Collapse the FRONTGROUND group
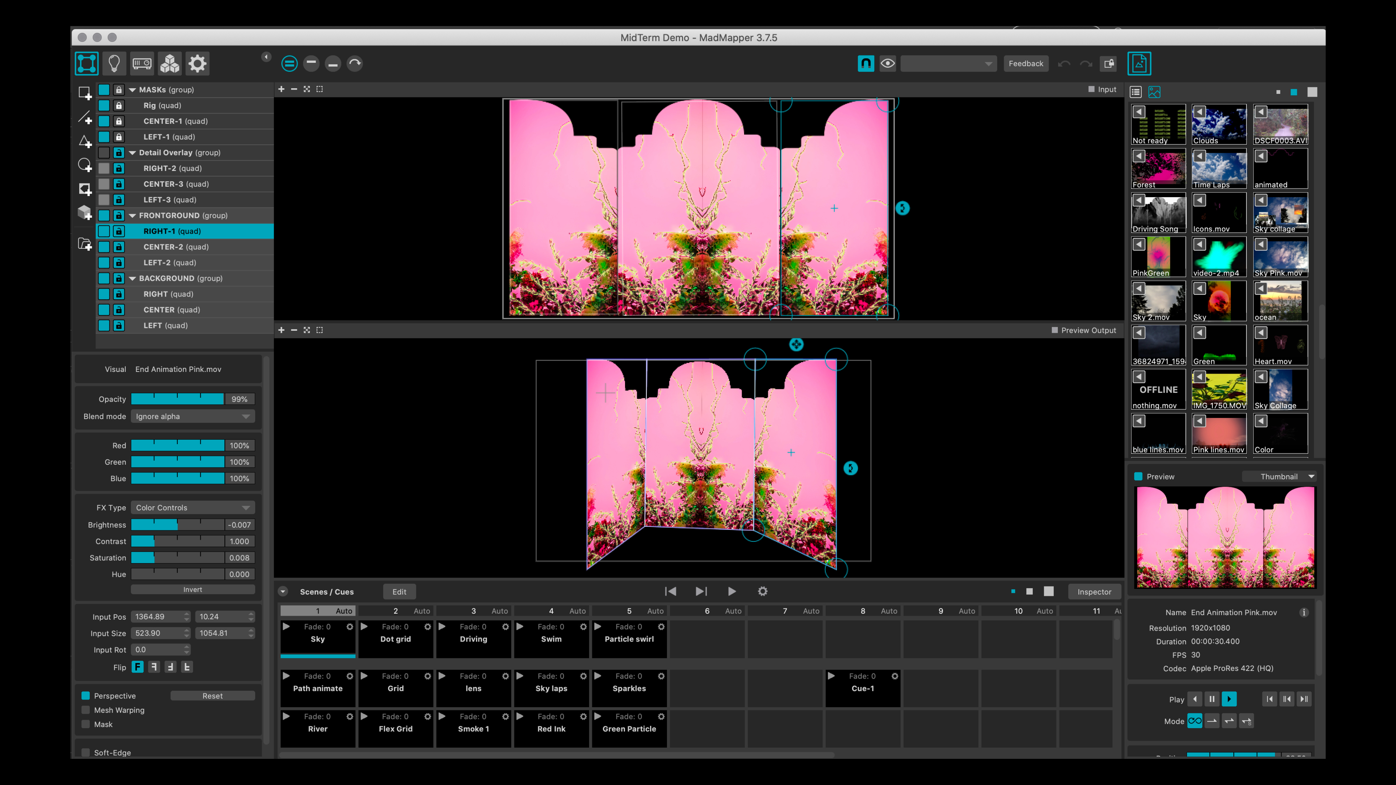The width and height of the screenshot is (1396, 785). tap(132, 216)
